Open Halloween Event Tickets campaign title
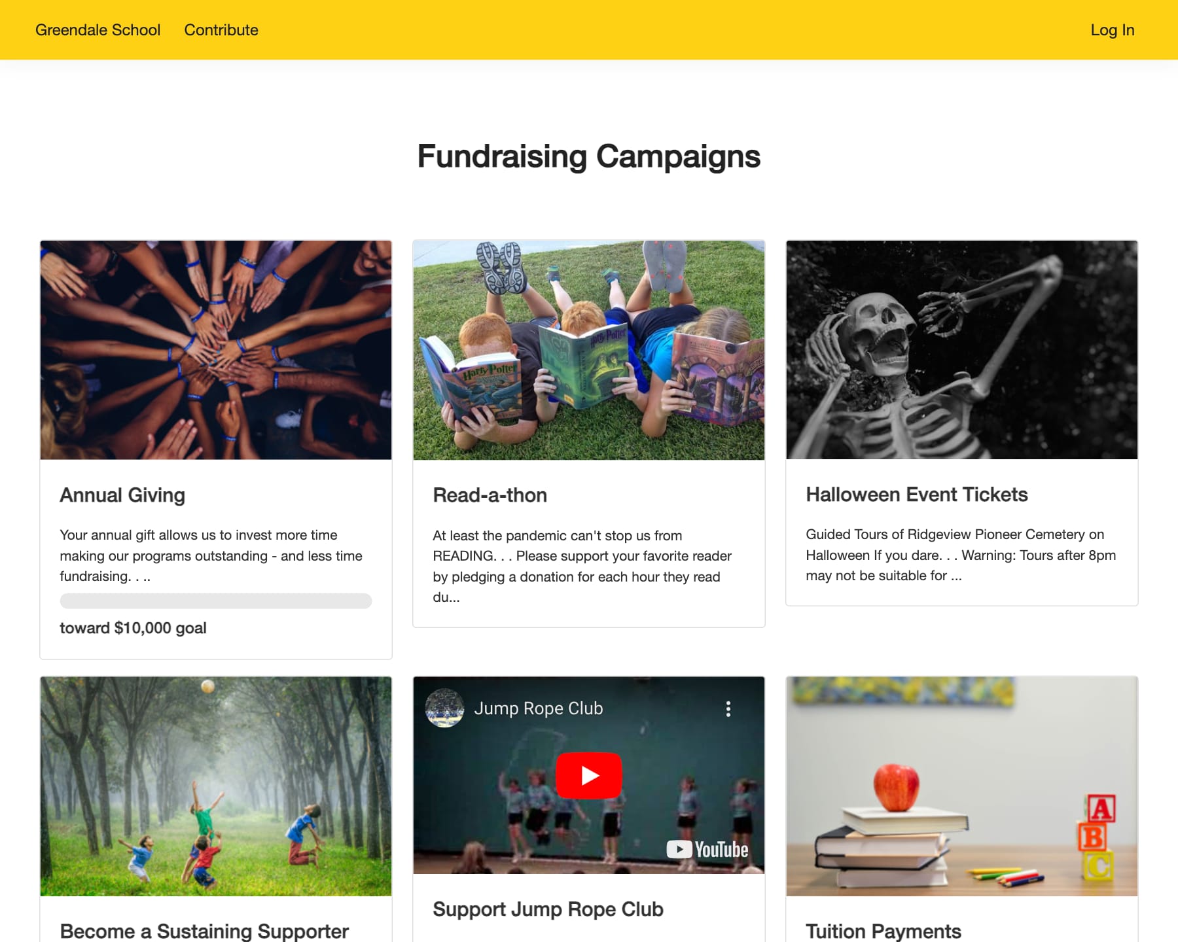Viewport: 1178px width, 942px height. pos(916,495)
